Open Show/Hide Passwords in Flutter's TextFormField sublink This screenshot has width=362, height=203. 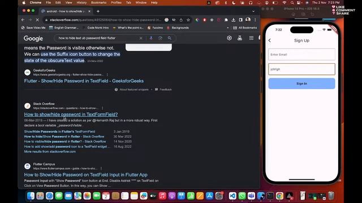coord(59,131)
